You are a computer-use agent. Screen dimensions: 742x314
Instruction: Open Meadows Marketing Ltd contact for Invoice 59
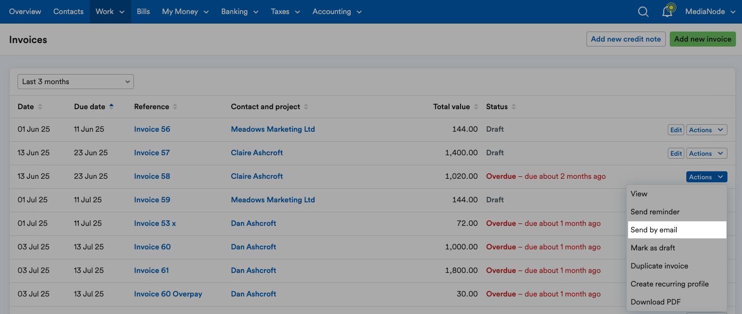tap(273, 200)
